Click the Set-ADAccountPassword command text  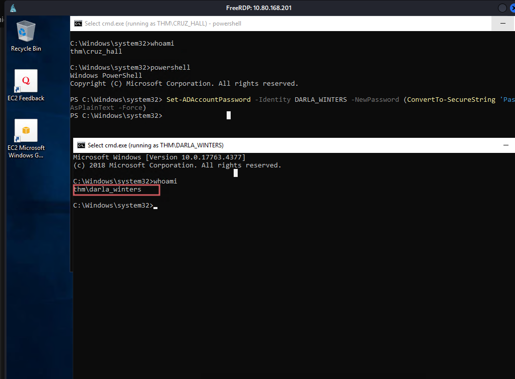coord(208,100)
